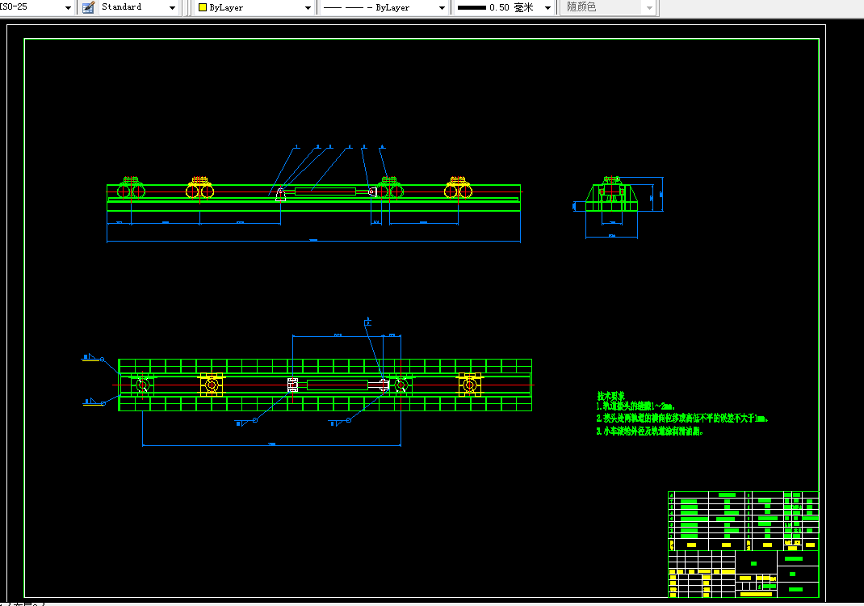
Task: Open the ISO-25 dimension style dropdown
Action: (69, 8)
